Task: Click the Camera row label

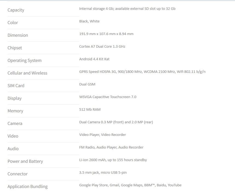Action: click(x=15, y=124)
